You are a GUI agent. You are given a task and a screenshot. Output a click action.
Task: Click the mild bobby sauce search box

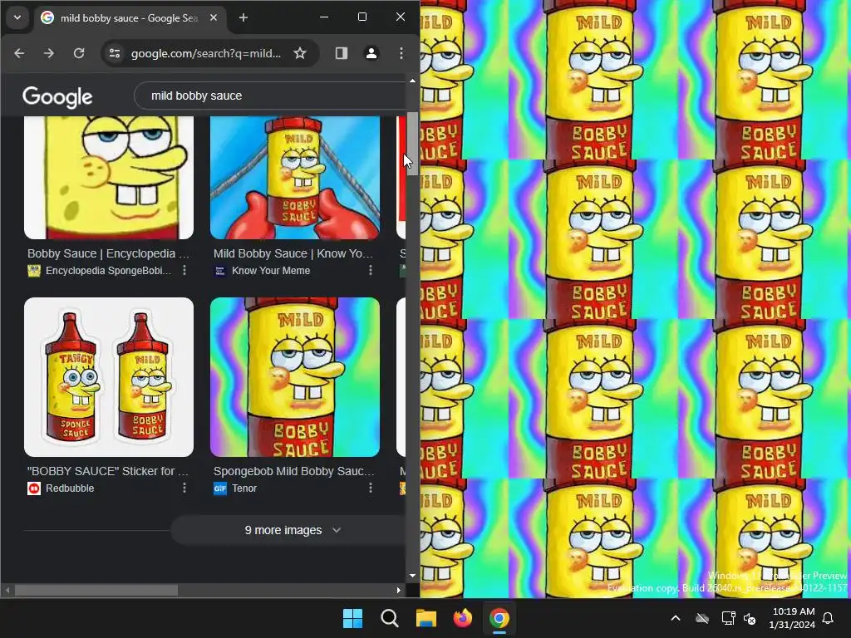pyautogui.click(x=270, y=96)
